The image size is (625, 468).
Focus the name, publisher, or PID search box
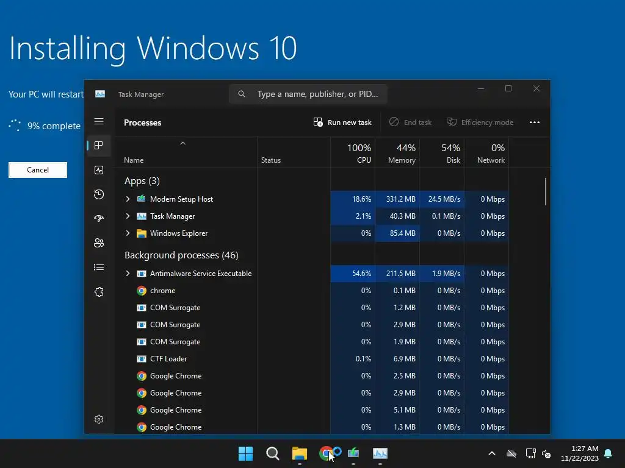coord(308,94)
